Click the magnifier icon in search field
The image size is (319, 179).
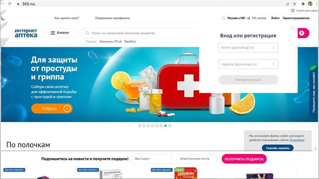pyautogui.click(x=87, y=33)
